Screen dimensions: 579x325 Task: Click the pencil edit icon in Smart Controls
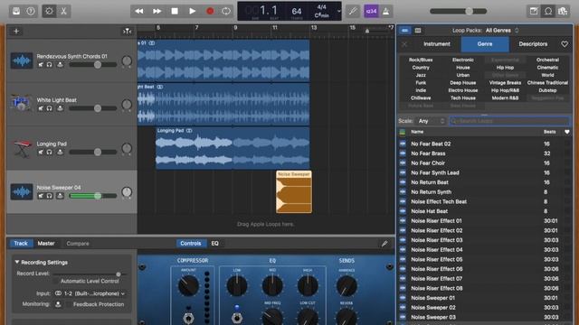384,243
